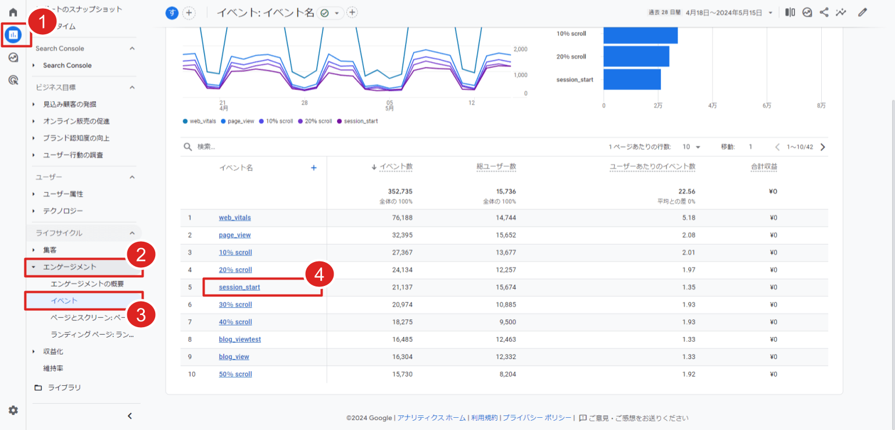895x430 pixels.
Task: Share this report
Action: [x=824, y=12]
